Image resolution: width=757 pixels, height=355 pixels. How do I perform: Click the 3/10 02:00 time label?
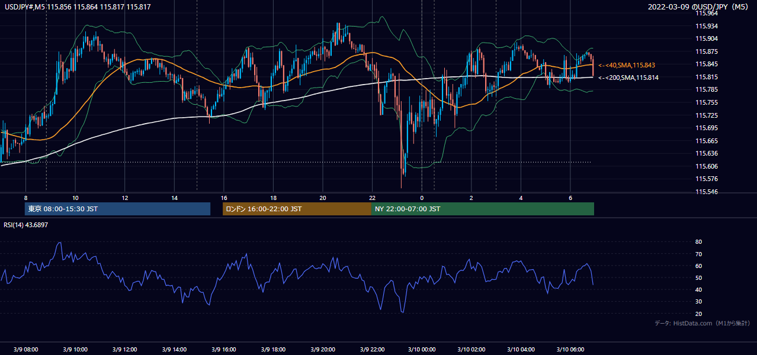click(x=471, y=349)
